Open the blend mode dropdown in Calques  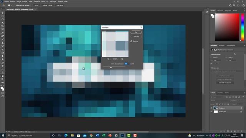pos(220,100)
